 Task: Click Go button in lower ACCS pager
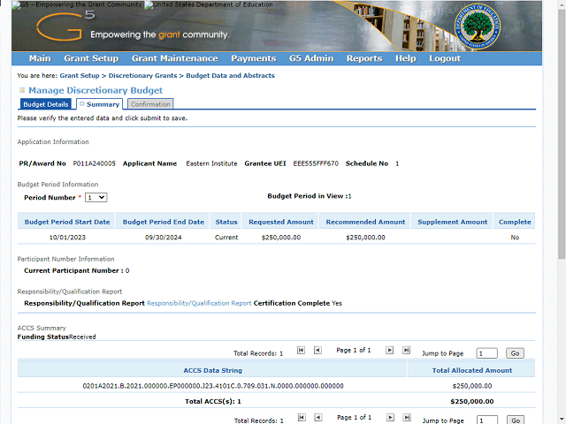[516, 420]
